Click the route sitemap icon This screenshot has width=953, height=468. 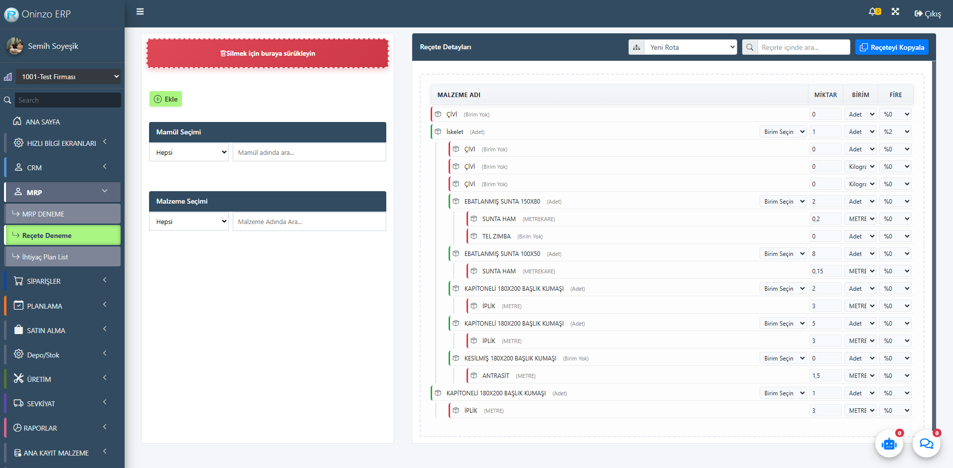pos(636,47)
